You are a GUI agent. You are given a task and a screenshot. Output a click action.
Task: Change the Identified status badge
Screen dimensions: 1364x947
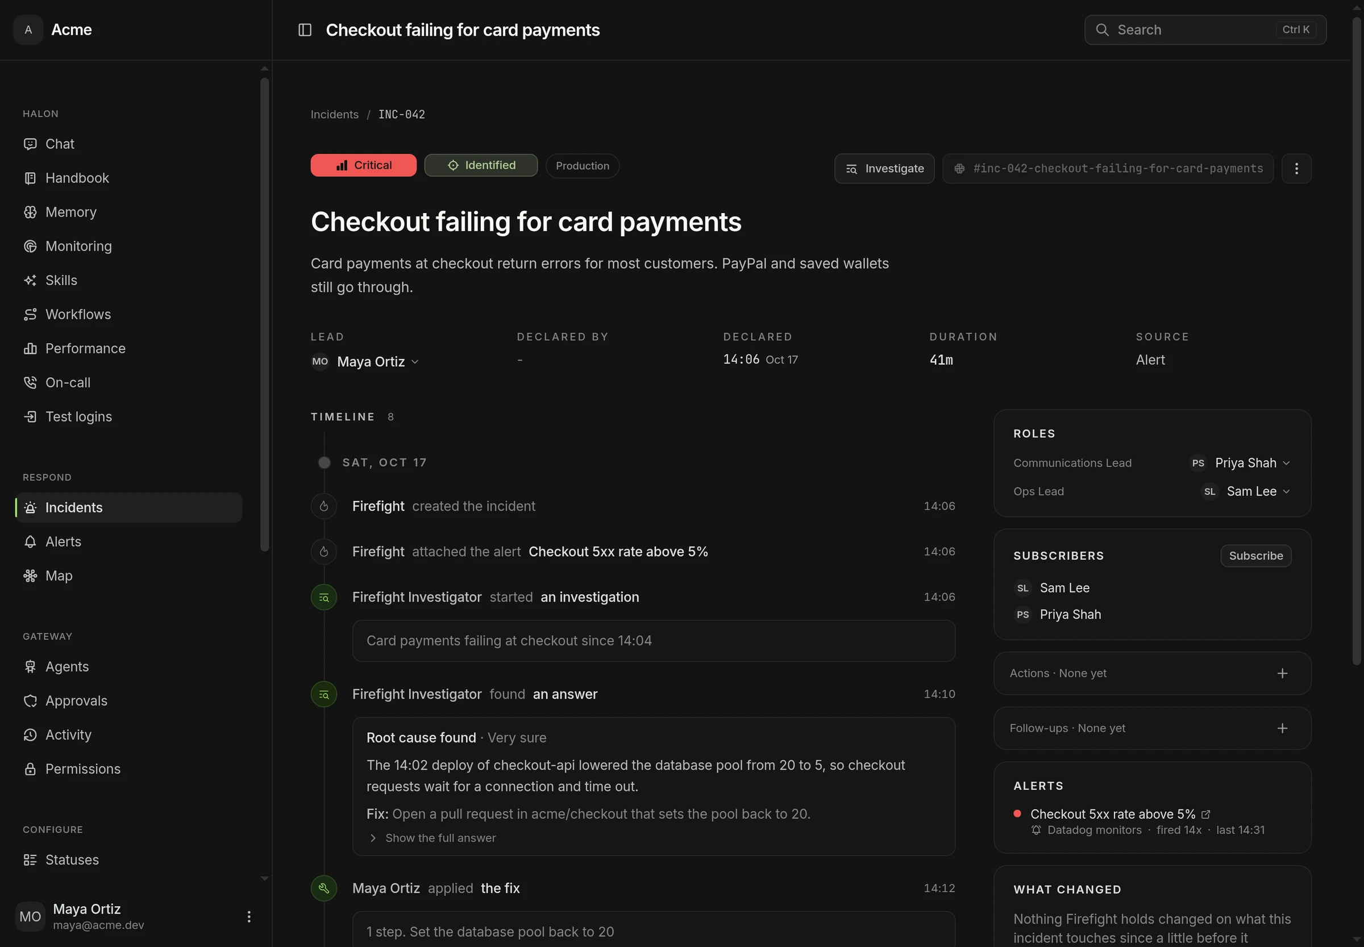click(481, 165)
